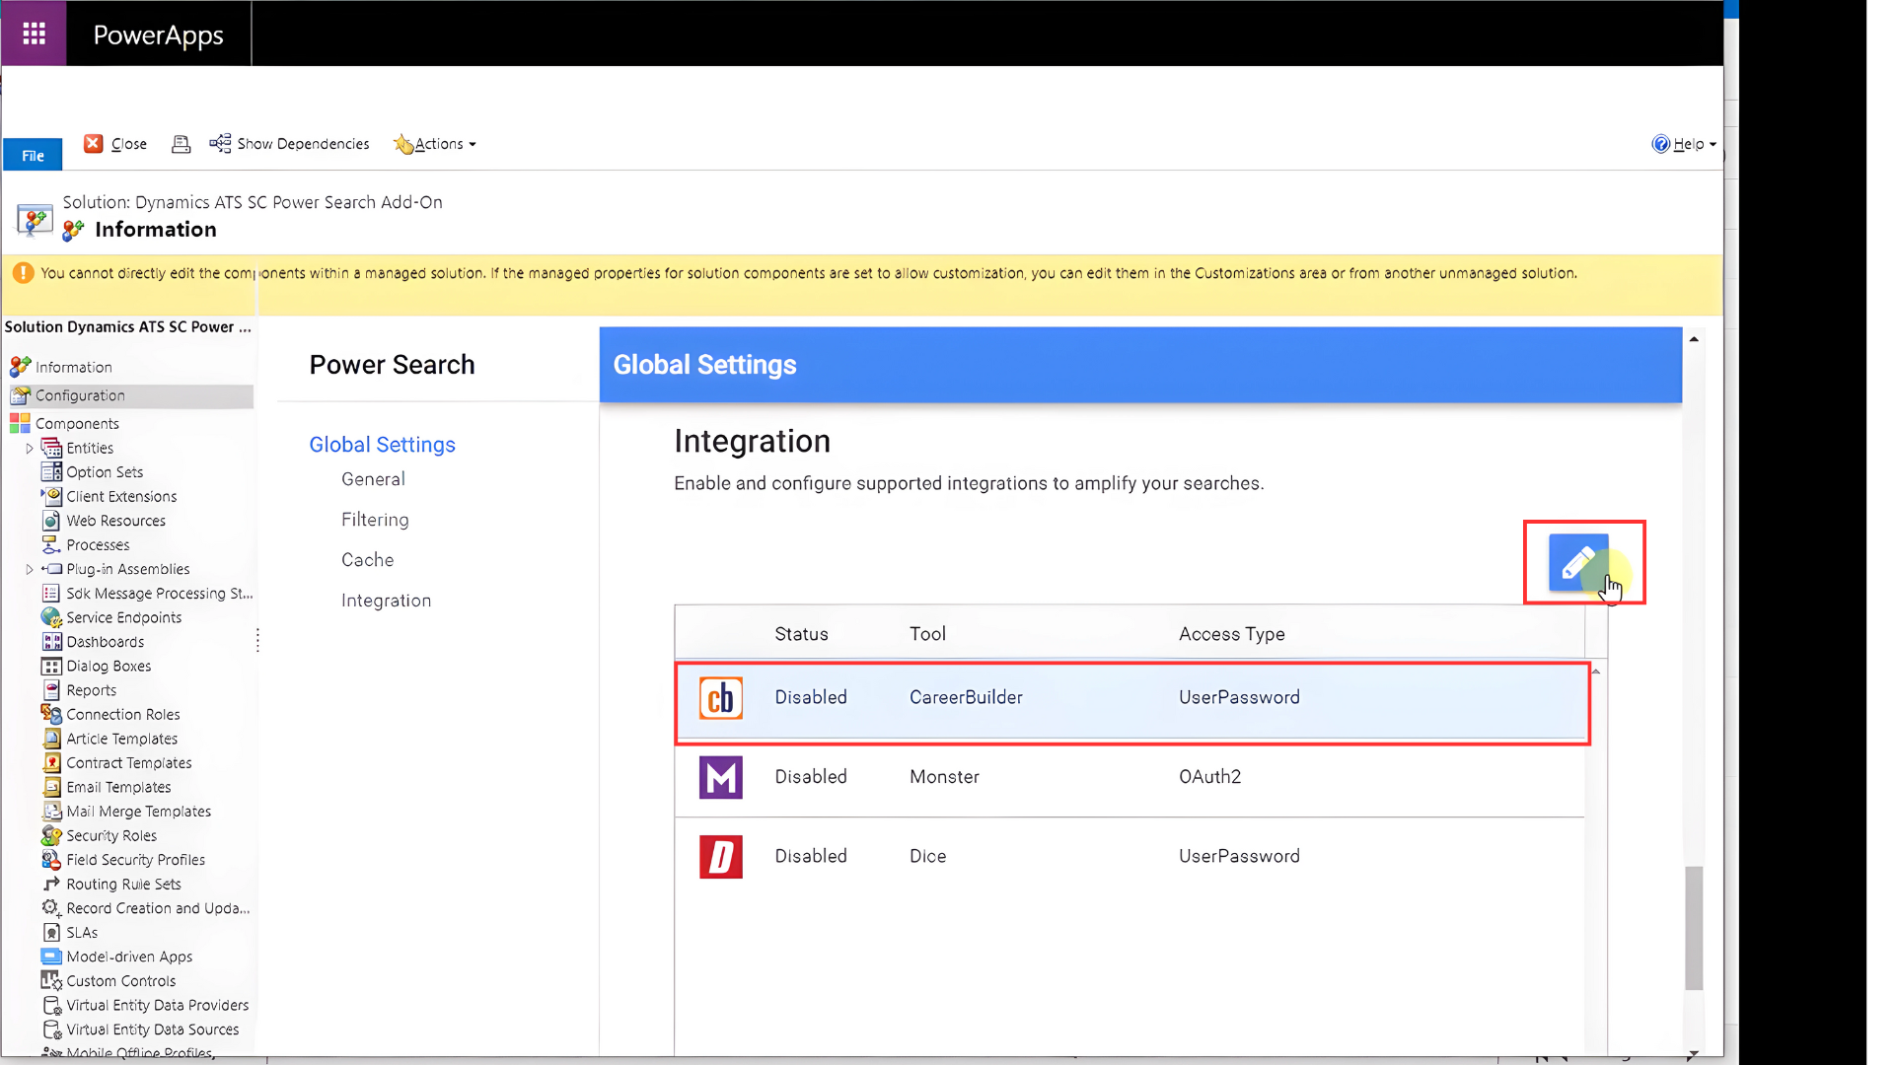Click the Connection Roles icon

(51, 715)
